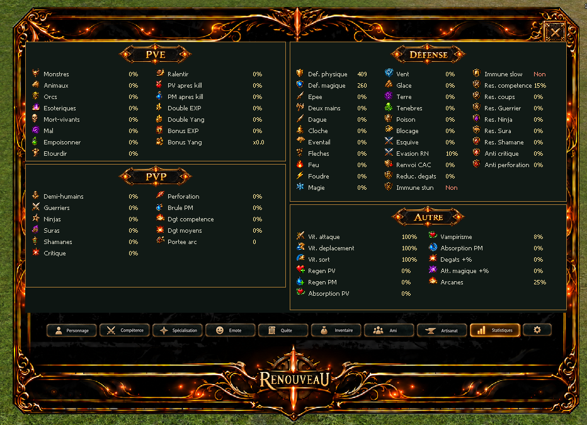Open the Quête panel
Screen dimensions: 587x425
[283, 330]
